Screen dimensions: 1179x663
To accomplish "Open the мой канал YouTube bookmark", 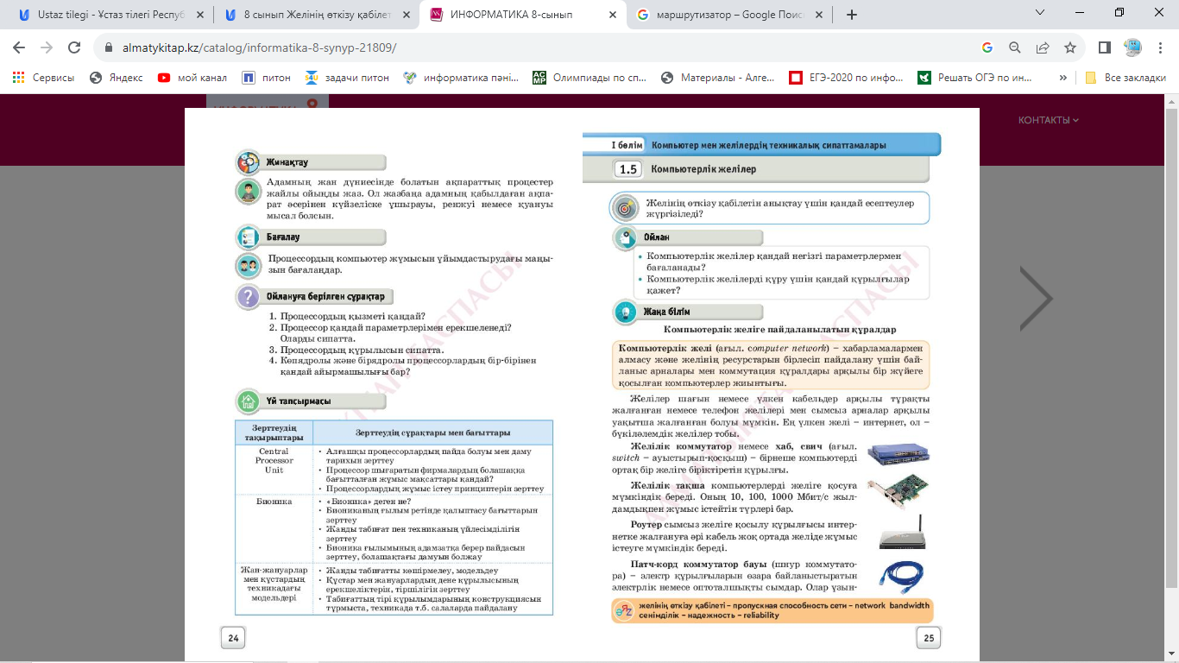I will click(192, 78).
